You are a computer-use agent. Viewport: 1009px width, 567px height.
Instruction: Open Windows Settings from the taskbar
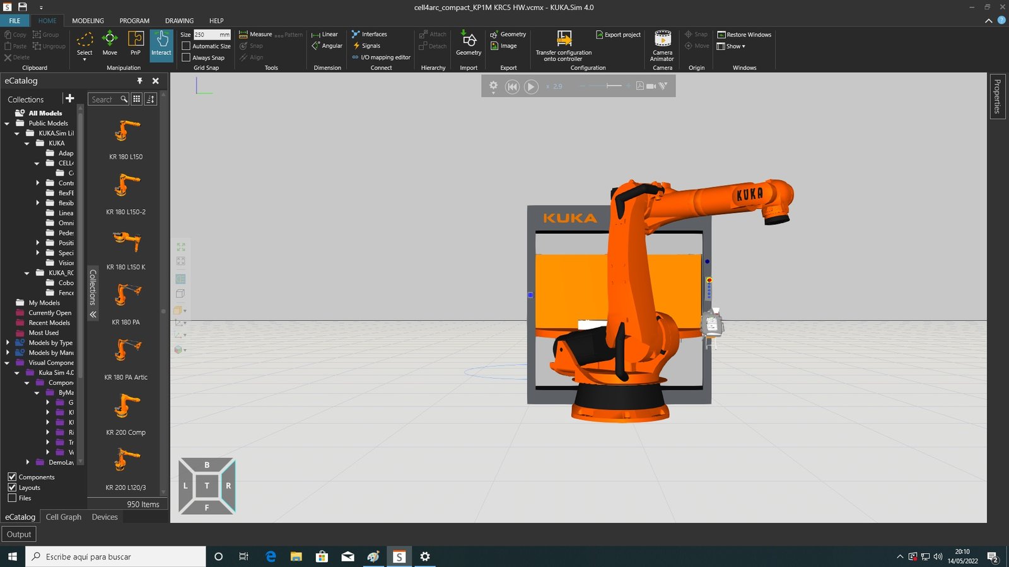click(x=425, y=556)
